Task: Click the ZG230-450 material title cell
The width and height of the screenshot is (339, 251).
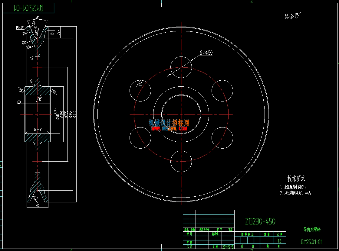Action: tap(260, 221)
